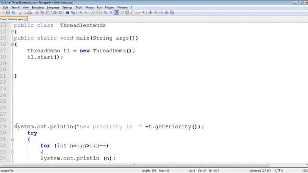Screen dimensions: 308x173
Task: Click the macro Playback icon
Action: tap(161, 12)
